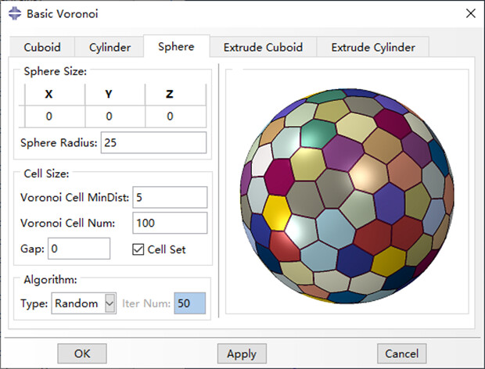Screen dimensions: 485x369
Task: Select the Sphere tab
Action: click(x=176, y=46)
